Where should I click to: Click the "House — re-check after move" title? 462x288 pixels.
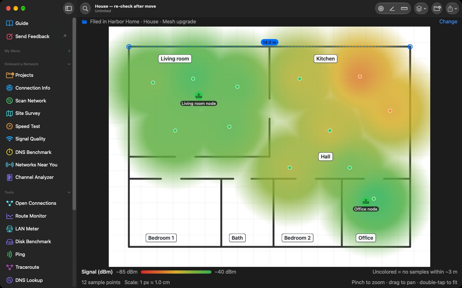click(x=125, y=6)
